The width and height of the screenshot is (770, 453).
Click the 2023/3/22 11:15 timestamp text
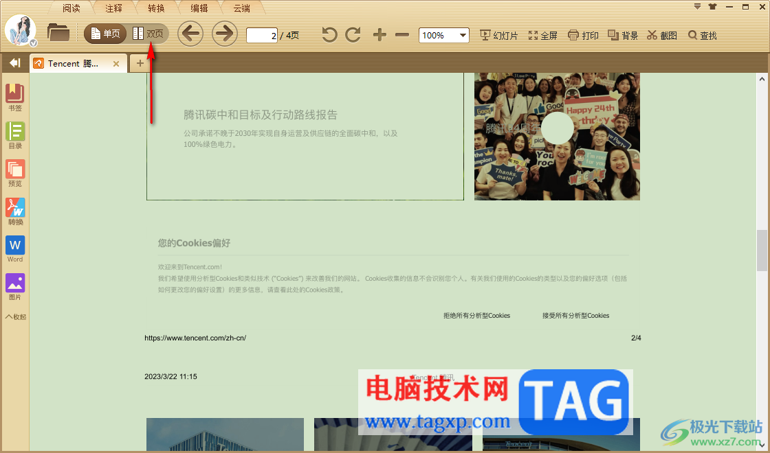(171, 377)
